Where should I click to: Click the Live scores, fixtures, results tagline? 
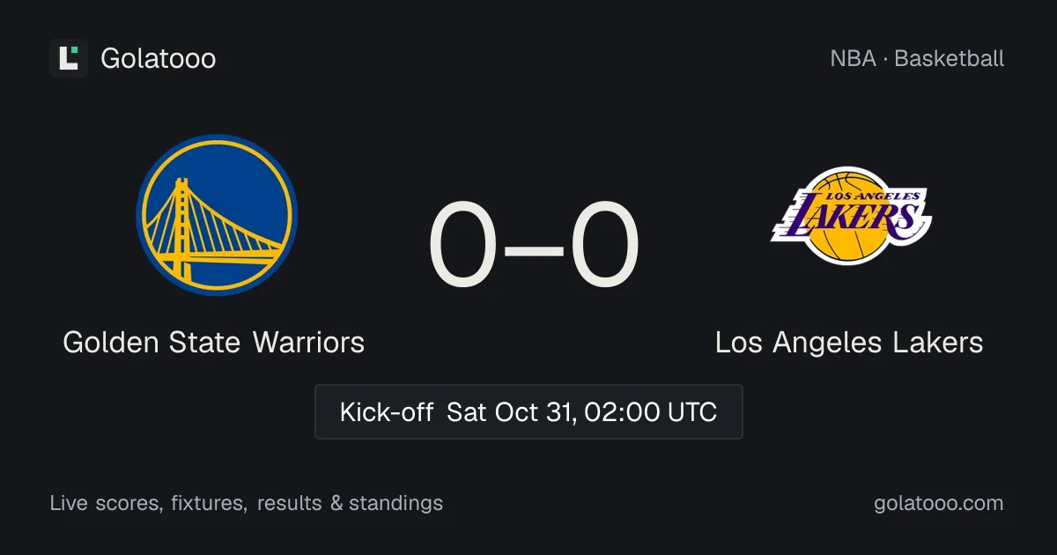[x=247, y=503]
